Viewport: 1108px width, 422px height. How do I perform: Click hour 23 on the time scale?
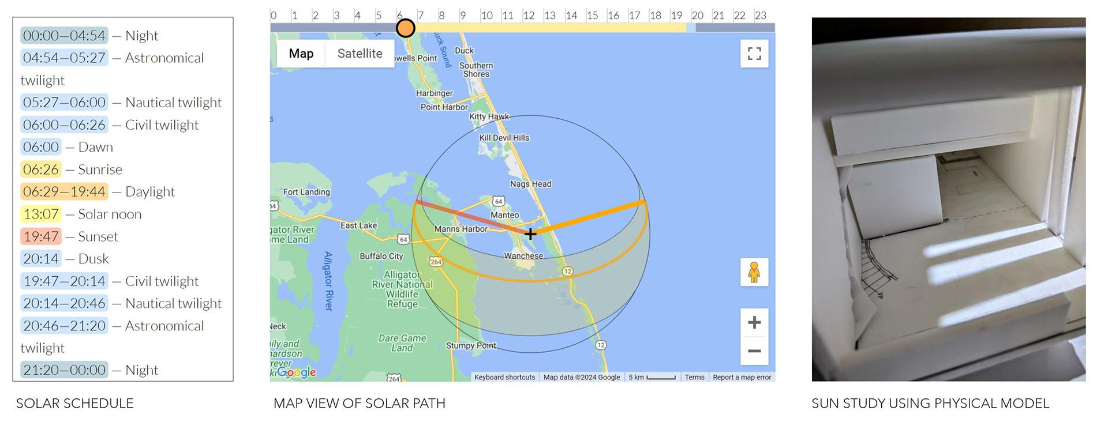(x=761, y=16)
